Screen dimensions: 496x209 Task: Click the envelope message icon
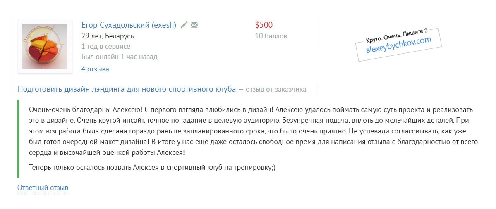pyautogui.click(x=194, y=25)
